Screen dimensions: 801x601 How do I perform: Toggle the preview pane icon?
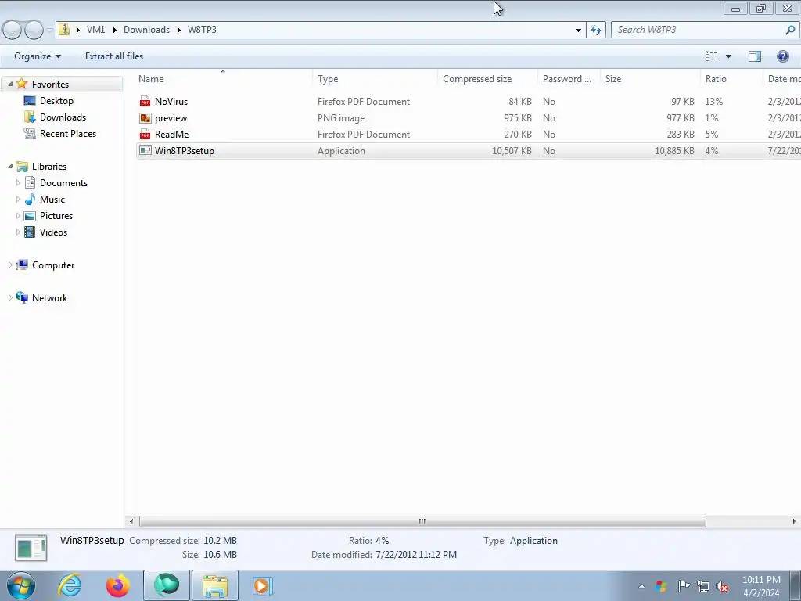(755, 56)
